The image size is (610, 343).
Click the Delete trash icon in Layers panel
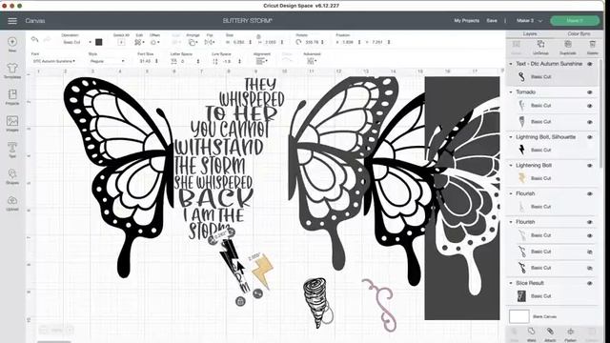[593, 45]
